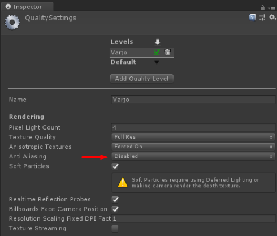Open the Texture Quality dropdown
The image size is (277, 236).
click(x=193, y=137)
